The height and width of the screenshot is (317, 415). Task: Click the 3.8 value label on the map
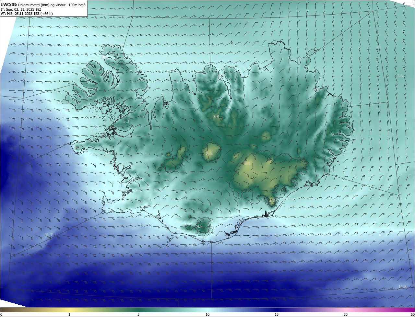(x=216, y=116)
